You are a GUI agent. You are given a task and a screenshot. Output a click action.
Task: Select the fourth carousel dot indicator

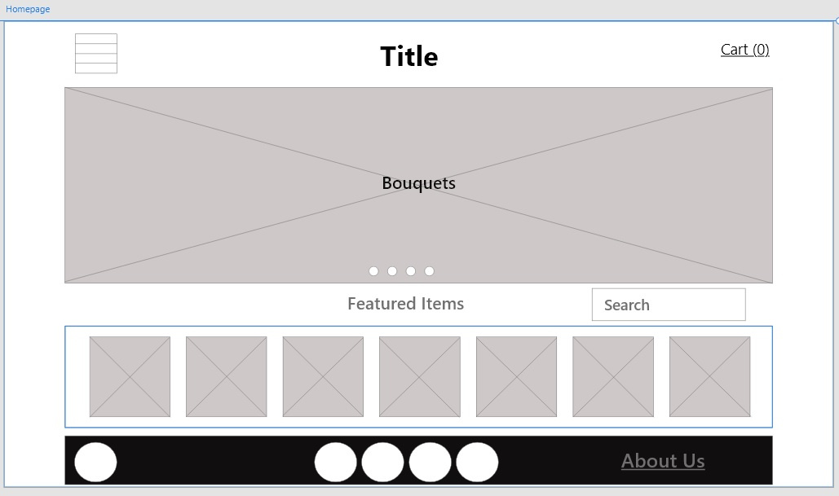430,271
